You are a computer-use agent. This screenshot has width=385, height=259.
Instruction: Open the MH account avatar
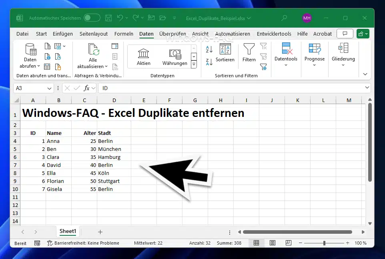click(307, 18)
